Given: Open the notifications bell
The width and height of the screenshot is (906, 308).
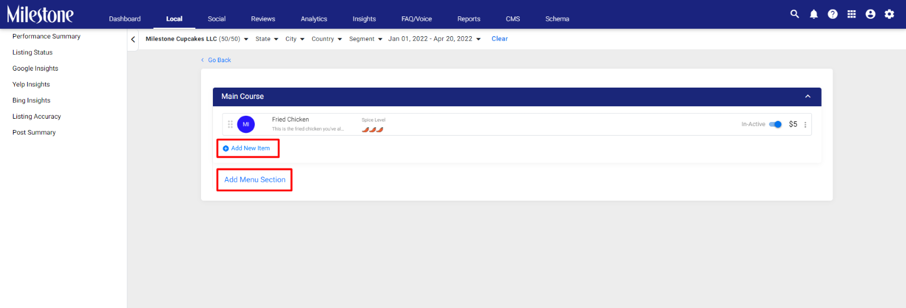Looking at the screenshot, I should click(814, 14).
